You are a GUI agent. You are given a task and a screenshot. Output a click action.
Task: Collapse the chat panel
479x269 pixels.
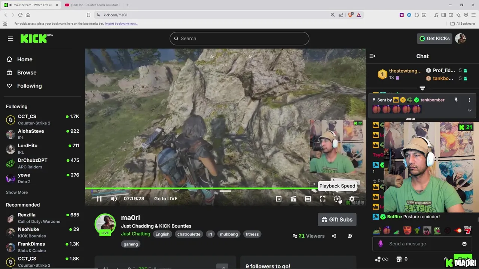tap(372, 56)
